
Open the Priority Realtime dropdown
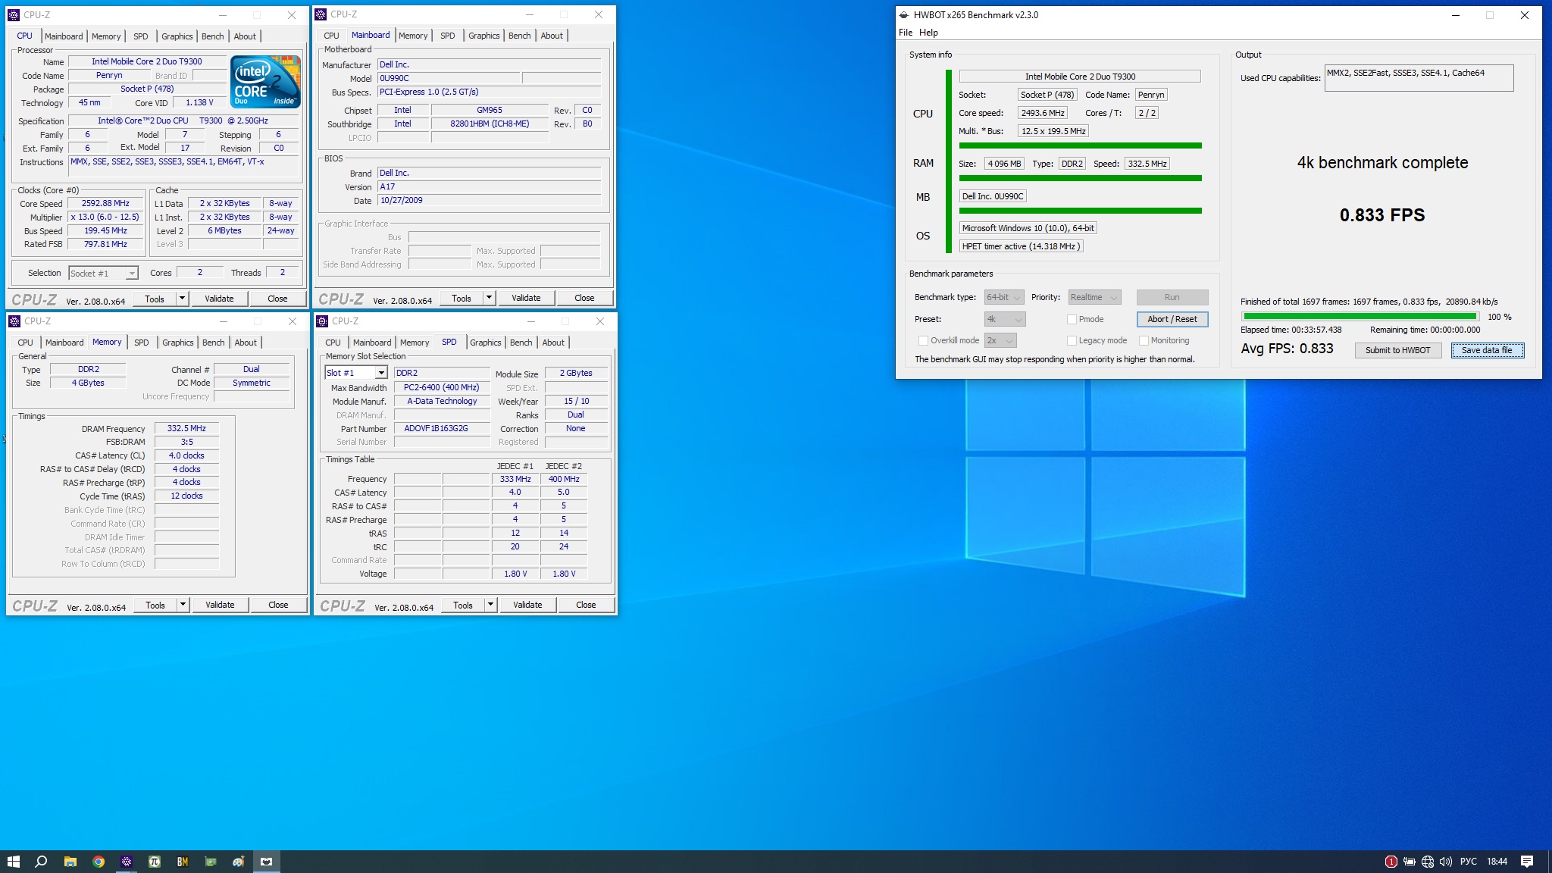click(1094, 297)
